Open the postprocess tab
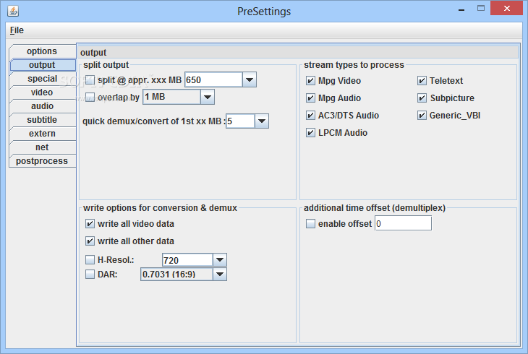Screen dimensions: 528x354 pyautogui.click(x=42, y=161)
